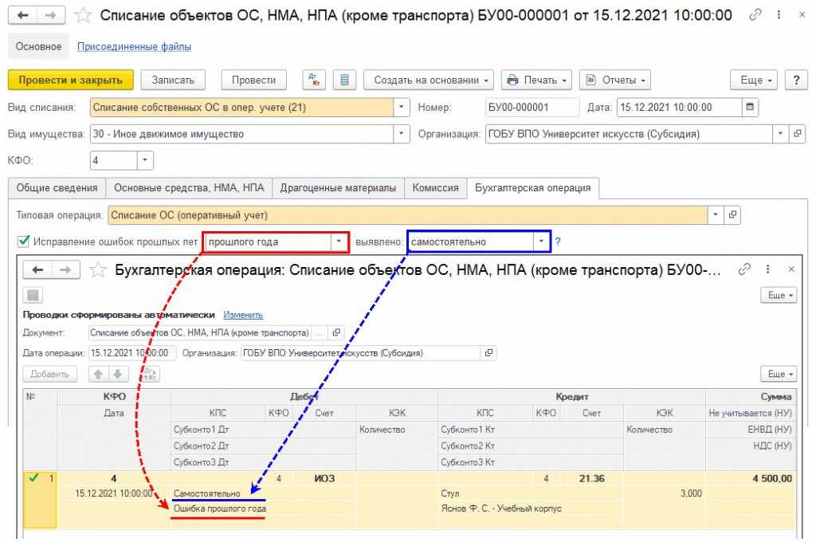Open the Организация record with its open button

click(x=797, y=134)
